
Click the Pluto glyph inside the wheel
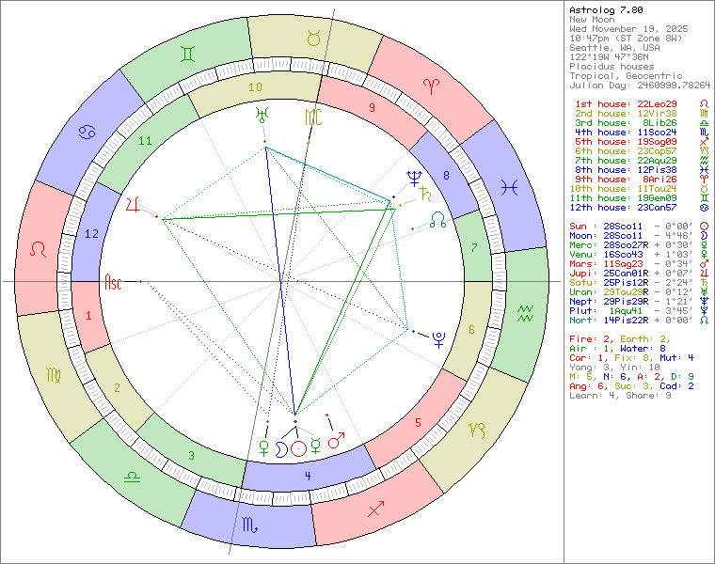tap(438, 341)
